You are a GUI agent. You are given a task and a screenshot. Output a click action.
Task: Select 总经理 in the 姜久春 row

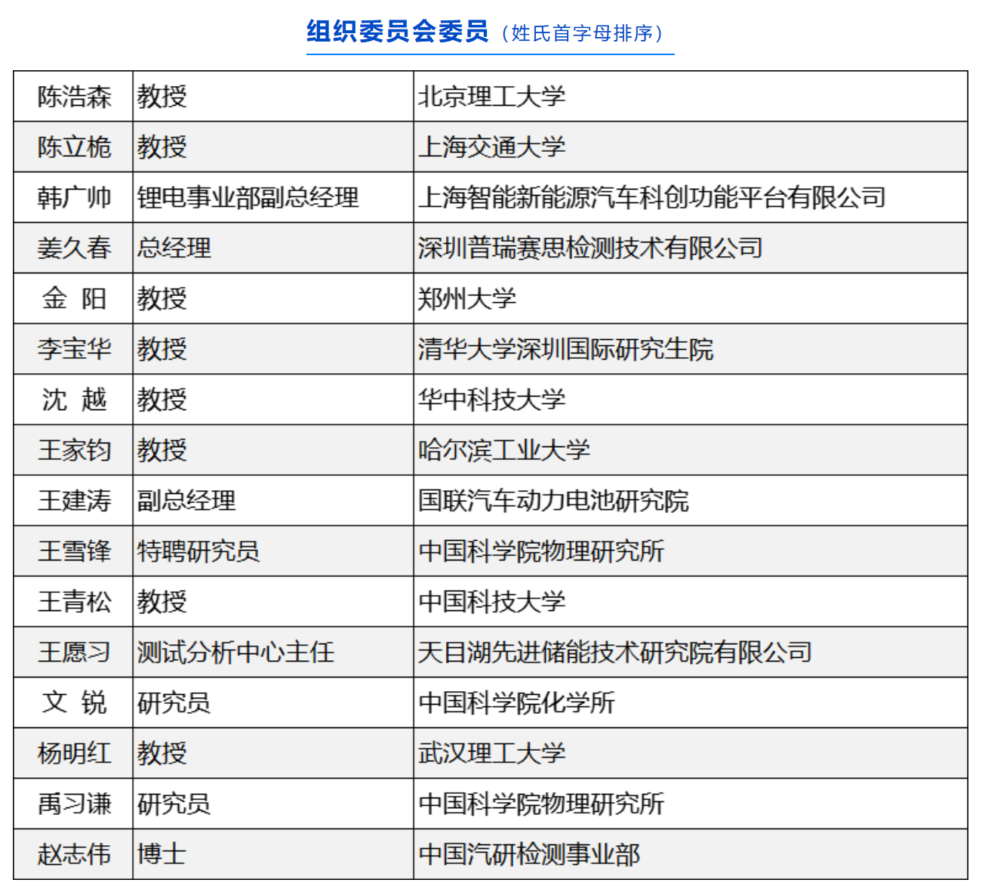coord(174,248)
